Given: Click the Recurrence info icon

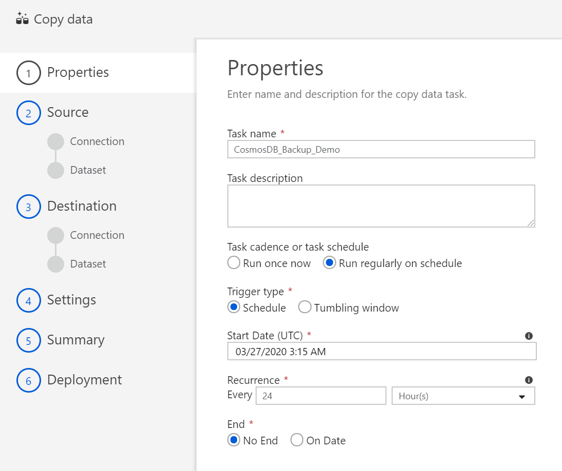Looking at the screenshot, I should [x=529, y=380].
